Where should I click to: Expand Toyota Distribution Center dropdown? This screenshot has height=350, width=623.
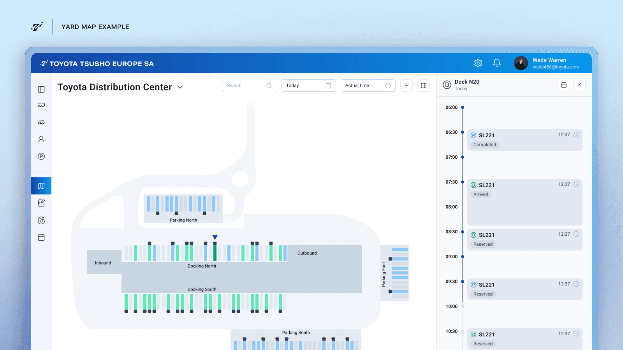pos(180,87)
